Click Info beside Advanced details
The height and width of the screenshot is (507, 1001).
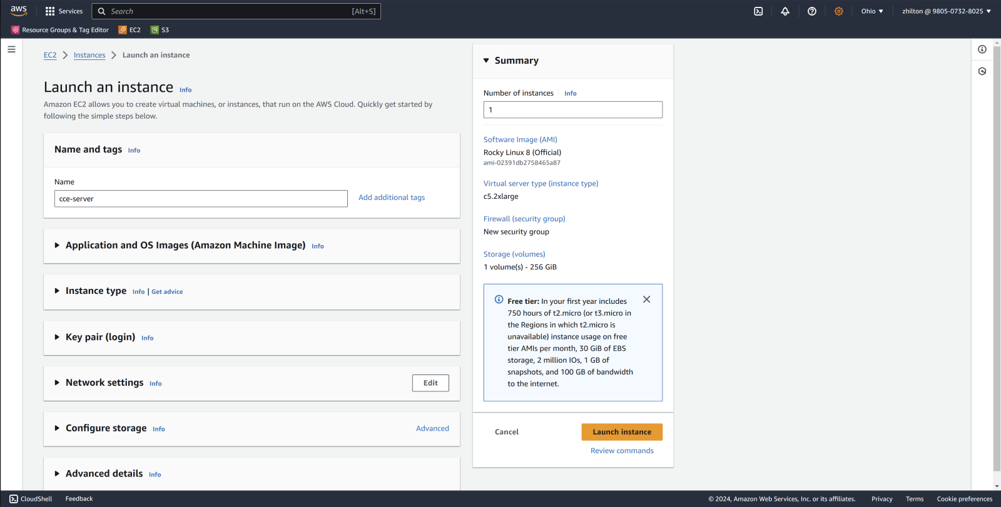coord(155,475)
